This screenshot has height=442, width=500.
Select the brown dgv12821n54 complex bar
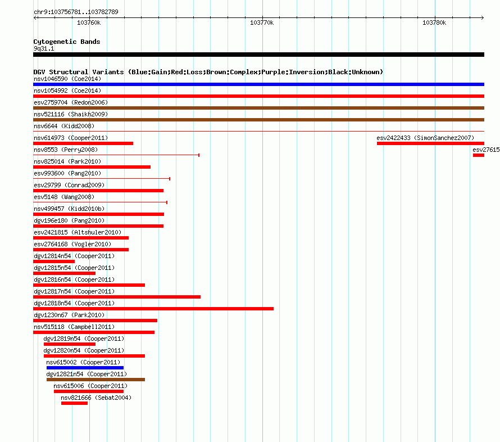click(96, 380)
